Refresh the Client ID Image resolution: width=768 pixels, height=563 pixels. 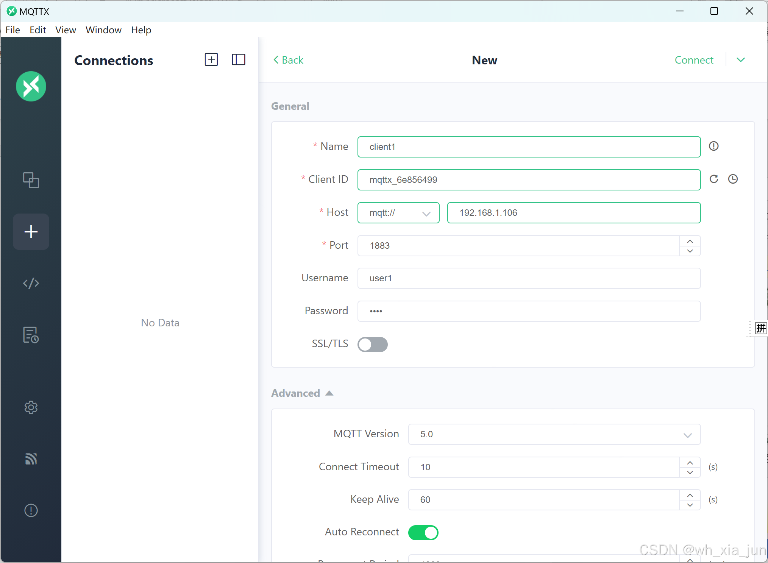(x=714, y=179)
